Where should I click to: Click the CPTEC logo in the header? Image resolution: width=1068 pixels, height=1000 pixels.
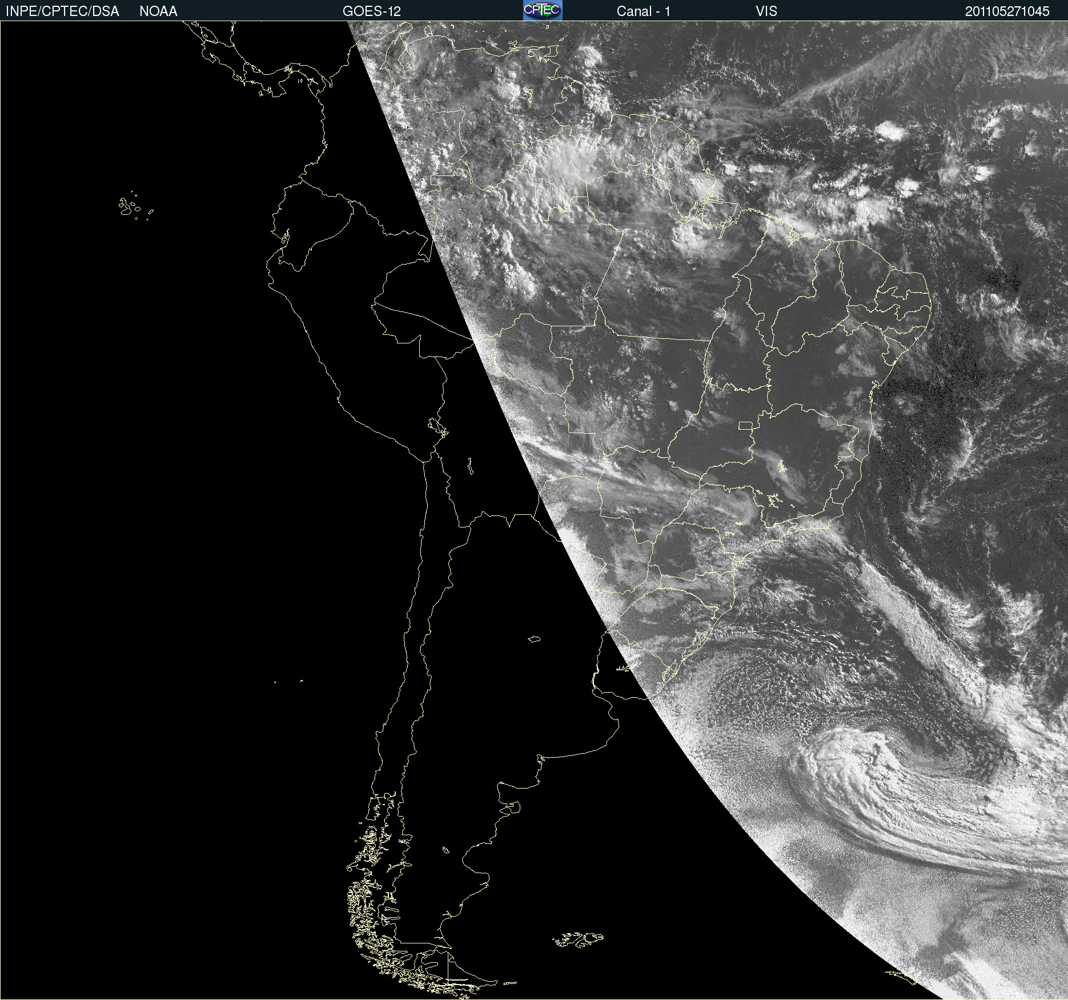543,10
